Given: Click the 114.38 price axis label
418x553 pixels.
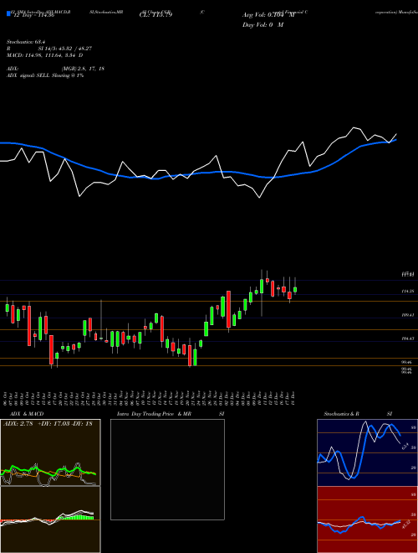Looking at the screenshot, I should (x=407, y=292).
